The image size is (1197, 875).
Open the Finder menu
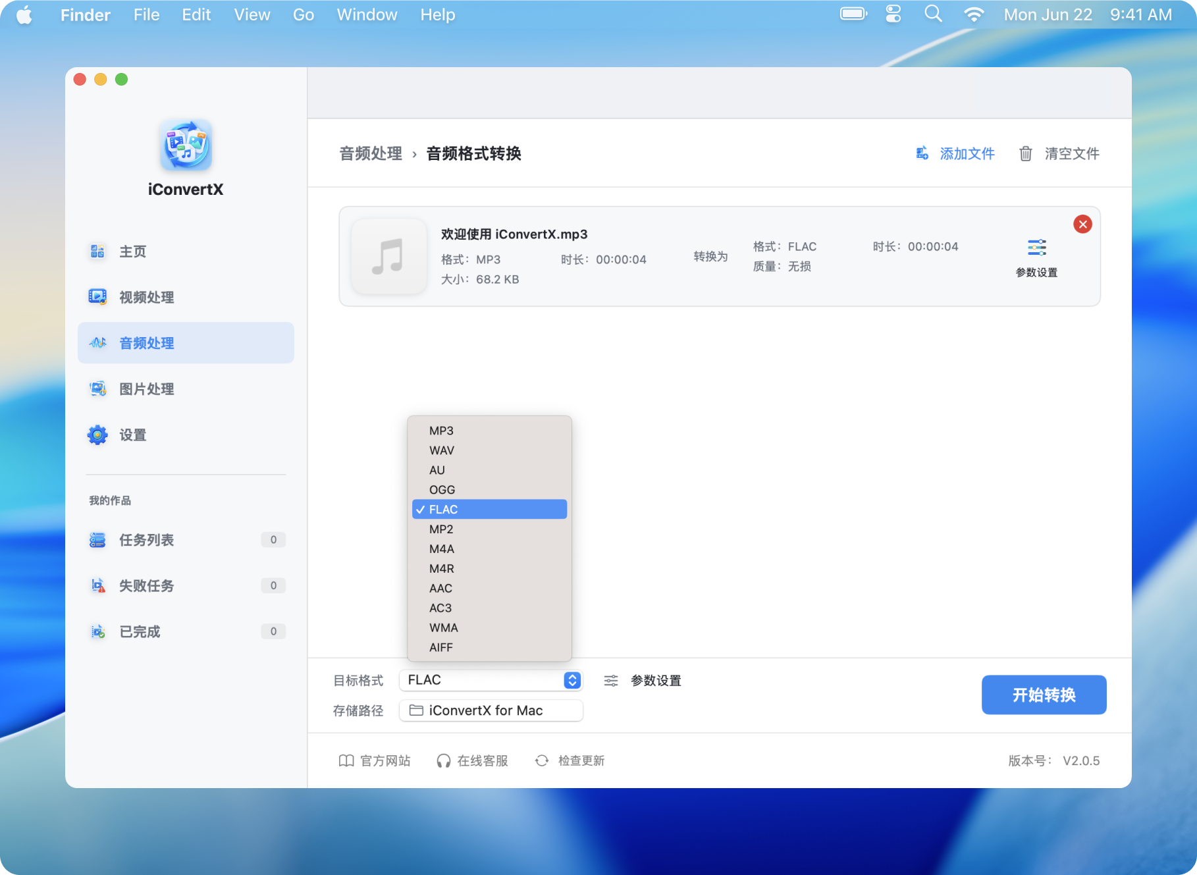coord(86,14)
